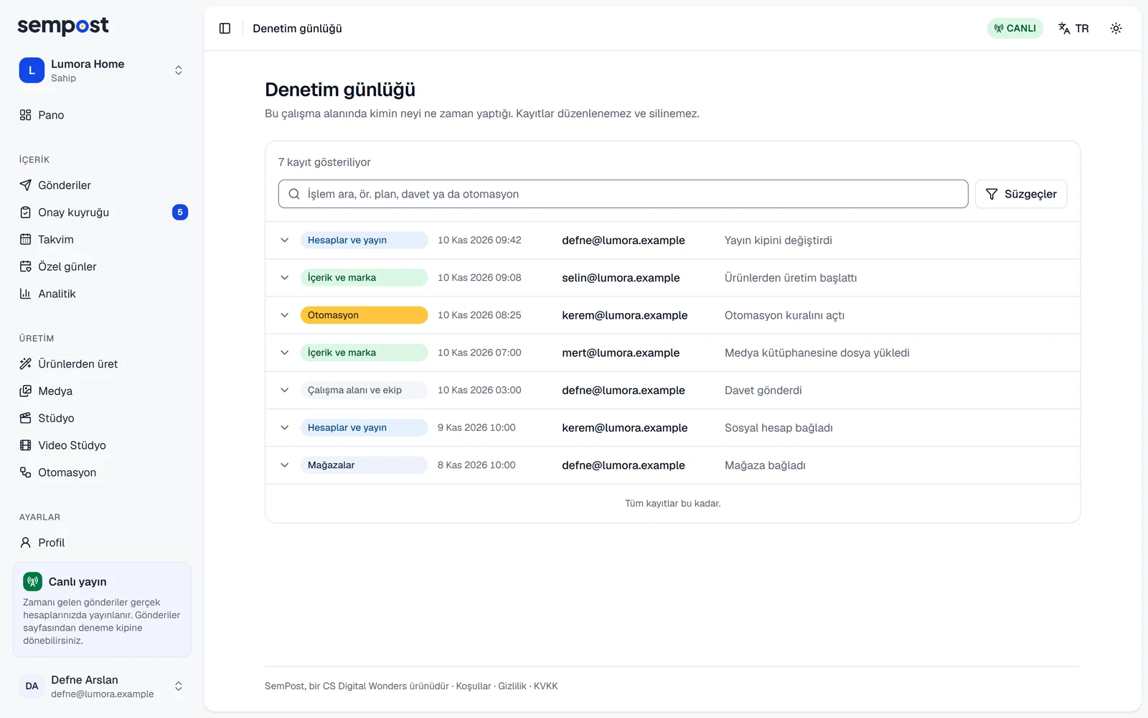1148x718 pixels.
Task: Click the Ürünlerden üret wand icon
Action: pyautogui.click(x=26, y=364)
